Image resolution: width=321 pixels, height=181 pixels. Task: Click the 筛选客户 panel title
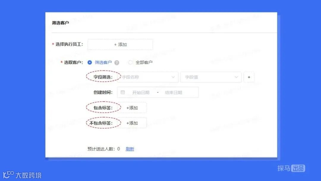click(x=60, y=23)
